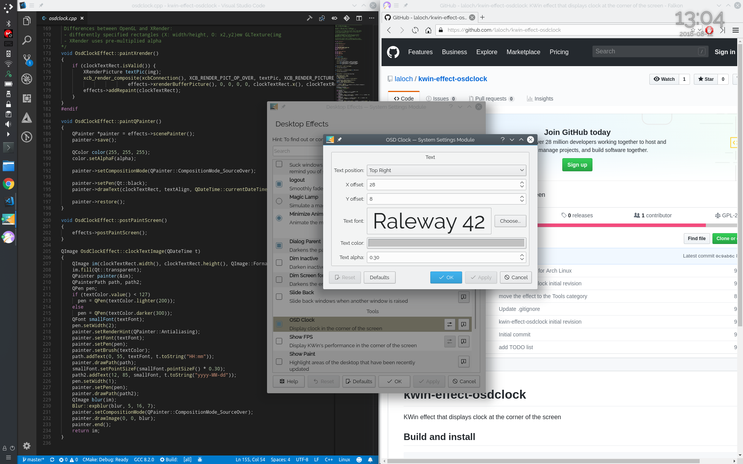Click the volume speaker tray icon

[x=9, y=124]
